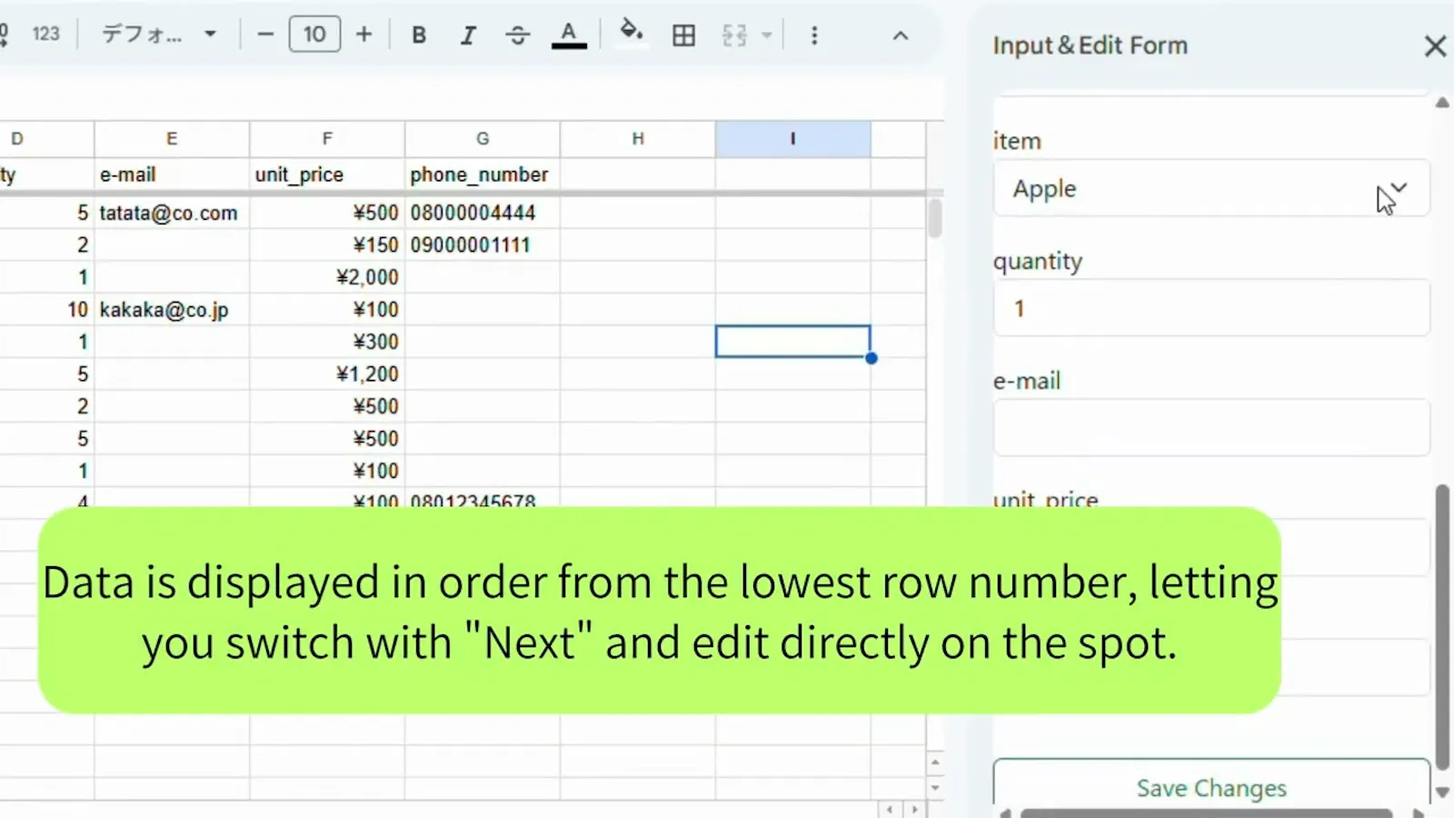Select column D header
Viewport: 1454px width, 818px height.
[x=45, y=138]
